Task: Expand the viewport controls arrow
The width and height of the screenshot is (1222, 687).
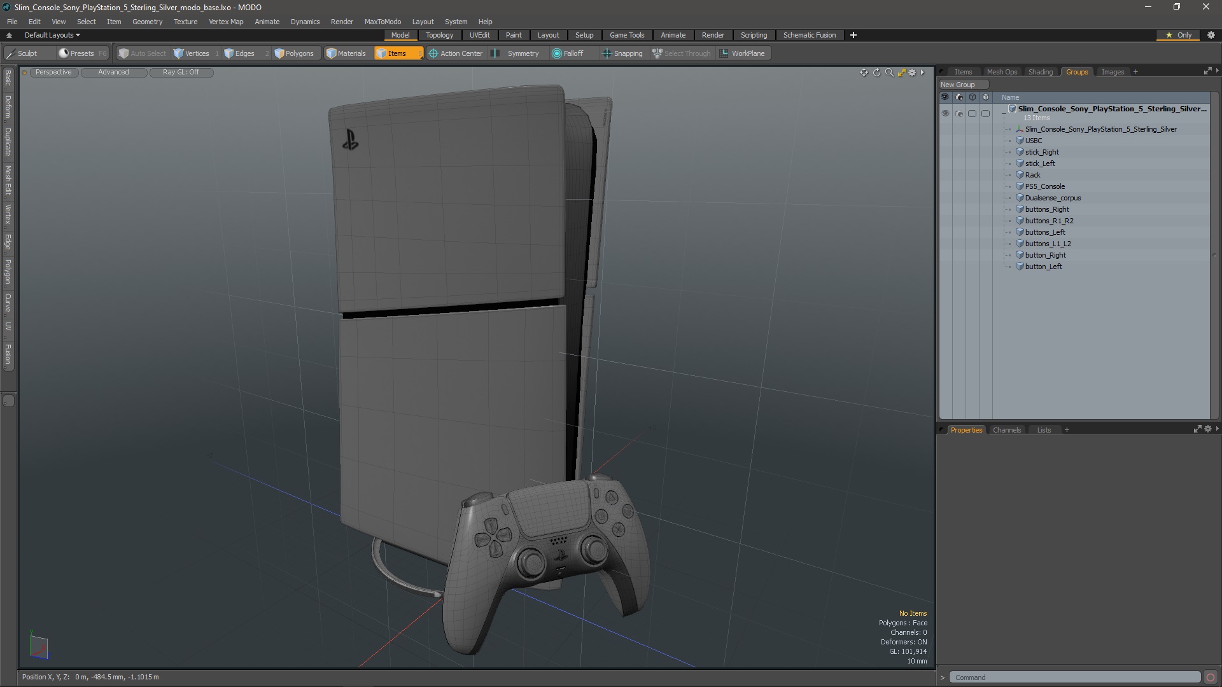Action: pyautogui.click(x=922, y=73)
